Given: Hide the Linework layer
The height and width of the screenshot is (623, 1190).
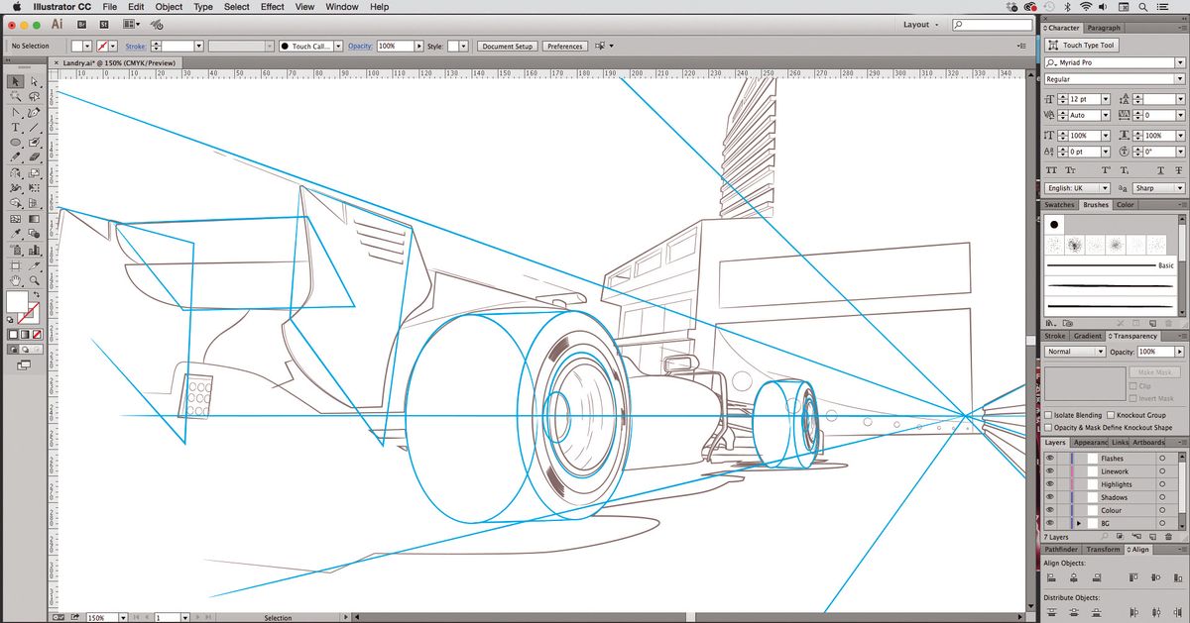Looking at the screenshot, I should coord(1051,470).
